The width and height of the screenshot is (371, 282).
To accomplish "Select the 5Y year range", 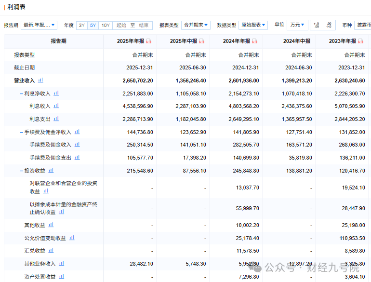I will pyautogui.click(x=93, y=26).
